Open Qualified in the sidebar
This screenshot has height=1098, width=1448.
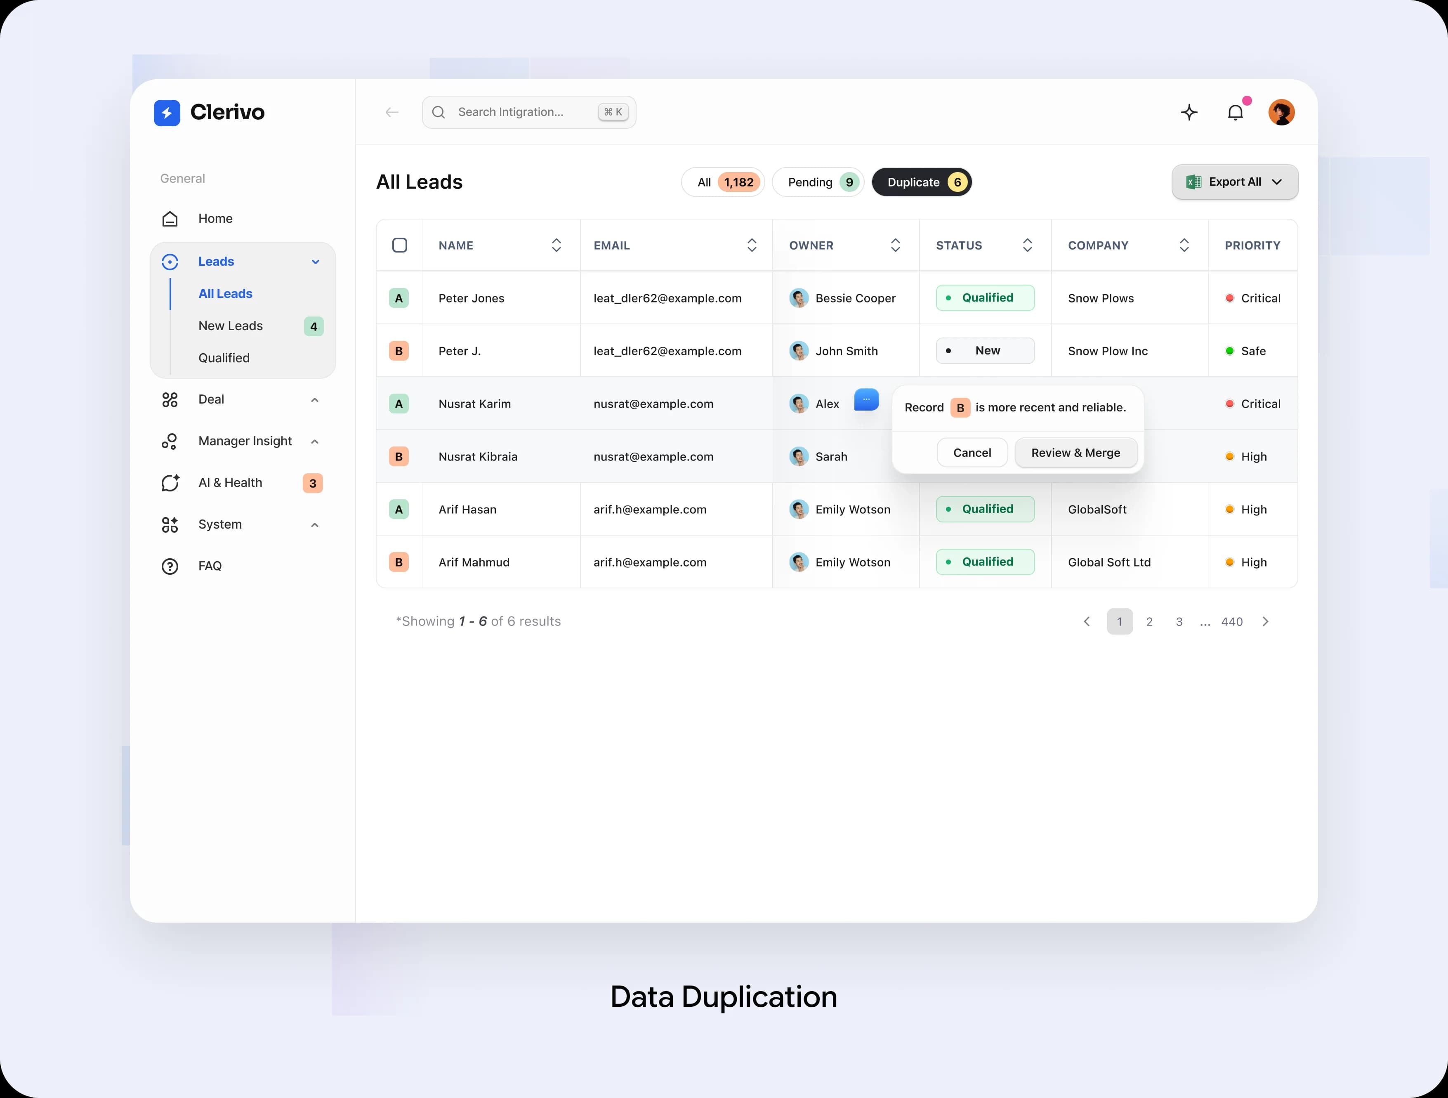click(224, 358)
